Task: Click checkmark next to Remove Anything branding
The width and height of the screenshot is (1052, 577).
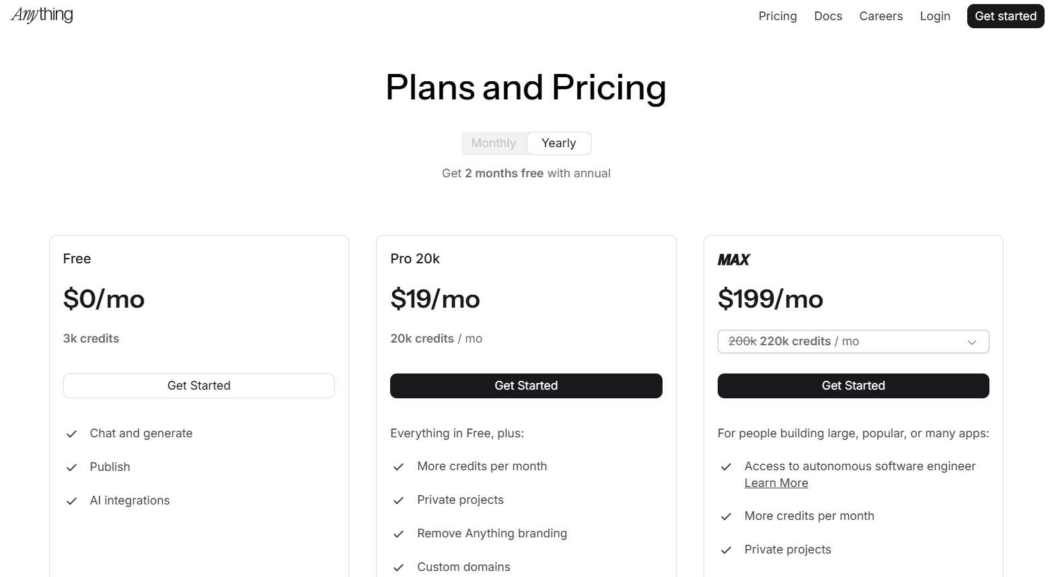Action: tap(398, 534)
